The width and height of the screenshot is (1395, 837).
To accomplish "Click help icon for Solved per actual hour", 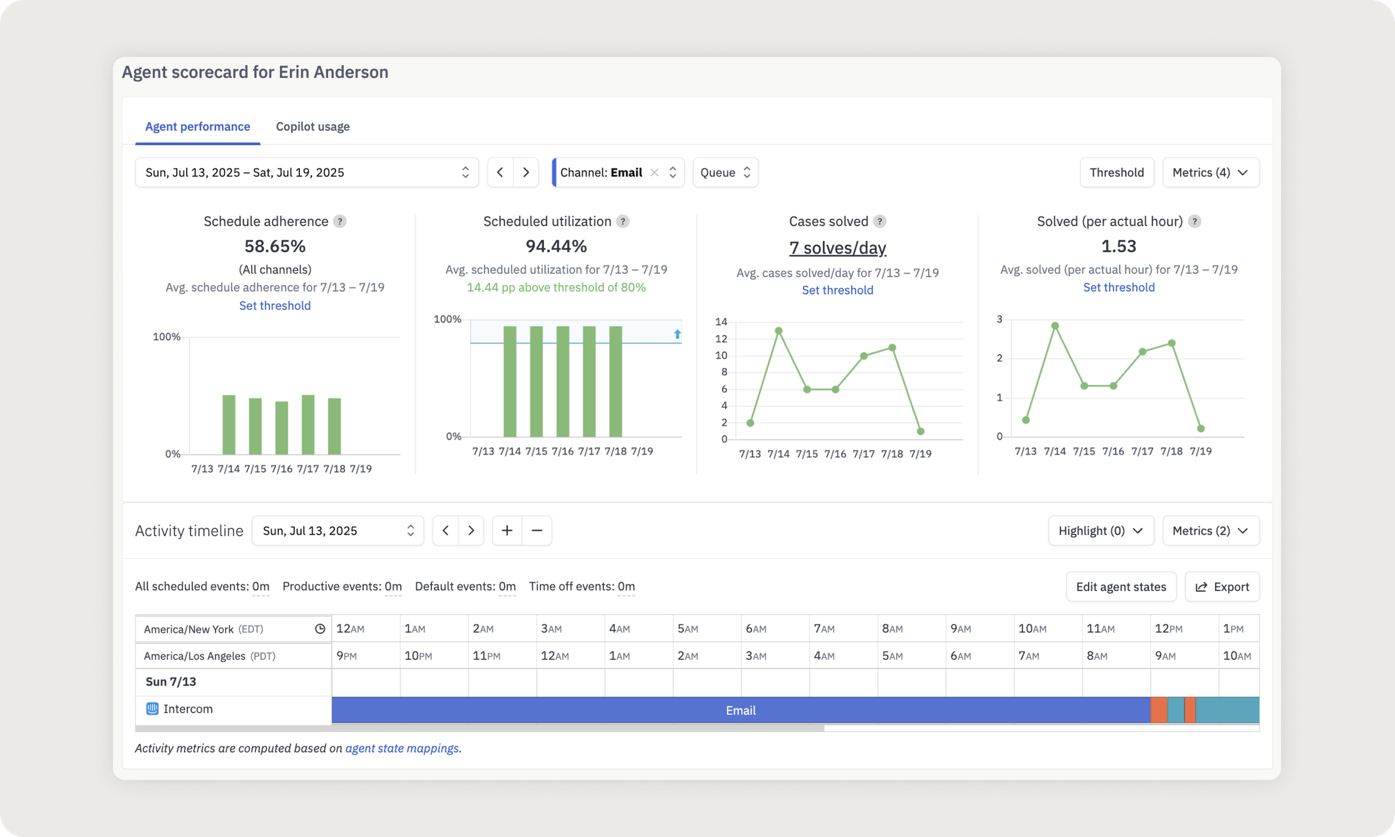I will coord(1194,221).
